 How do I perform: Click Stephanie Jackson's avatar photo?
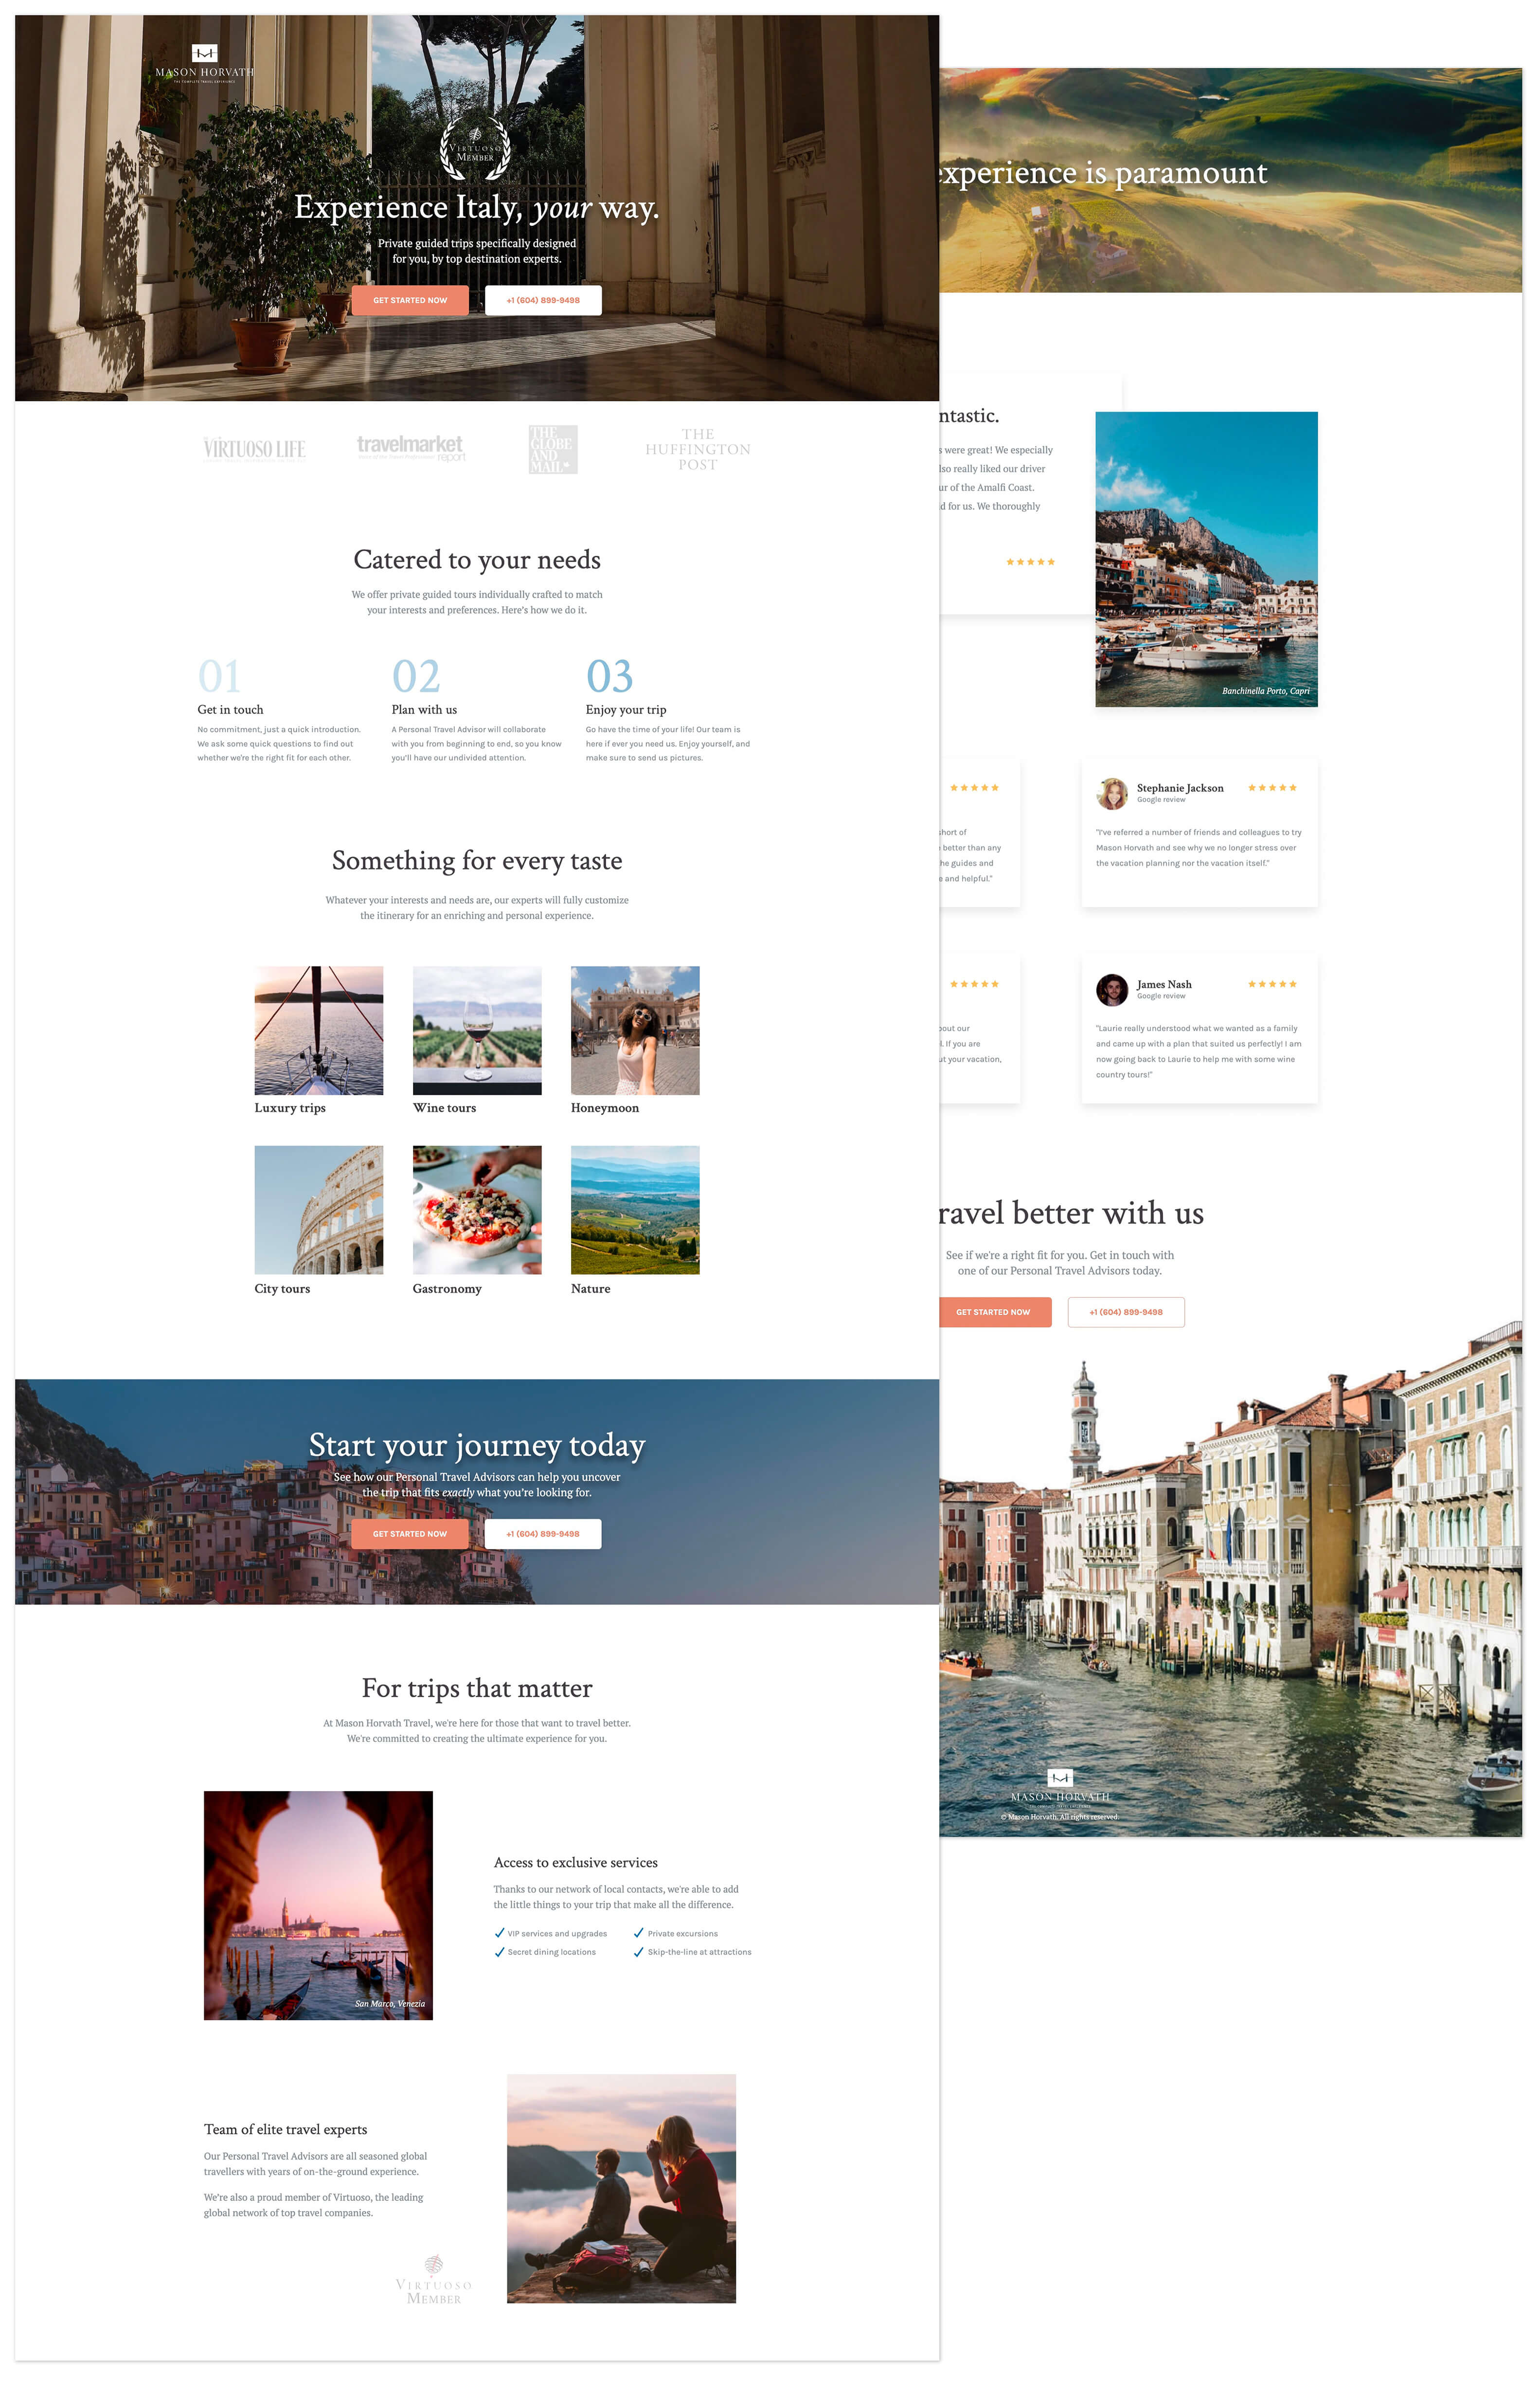1112,793
